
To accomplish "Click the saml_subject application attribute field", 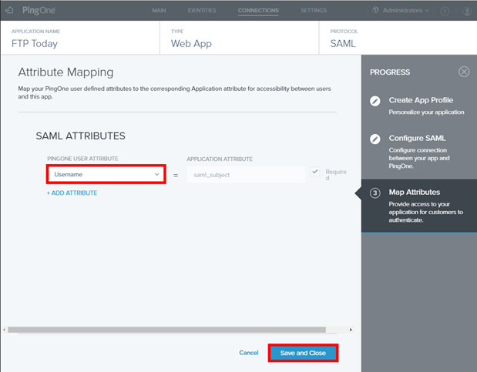I will [x=245, y=175].
